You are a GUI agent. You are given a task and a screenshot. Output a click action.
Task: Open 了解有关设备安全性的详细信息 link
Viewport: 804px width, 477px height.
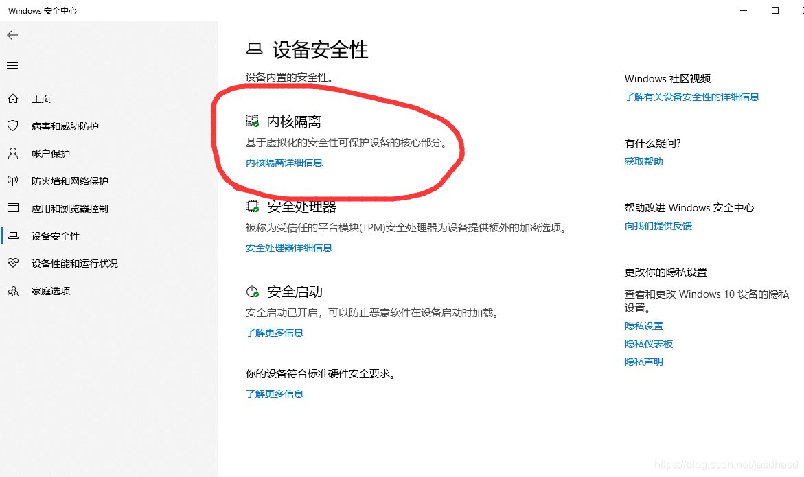(691, 97)
